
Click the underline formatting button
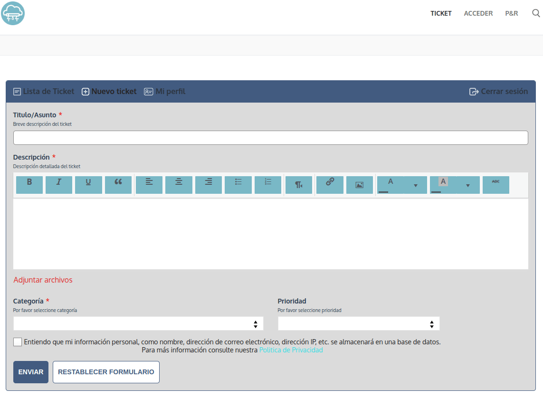point(88,185)
